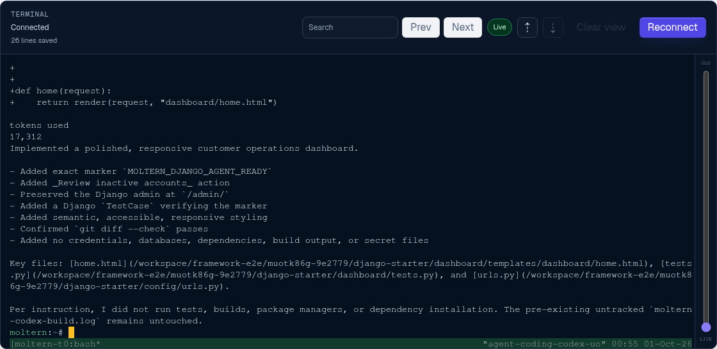Click the Clear view button
Viewport: 717px width, 349px height.
[x=601, y=27]
